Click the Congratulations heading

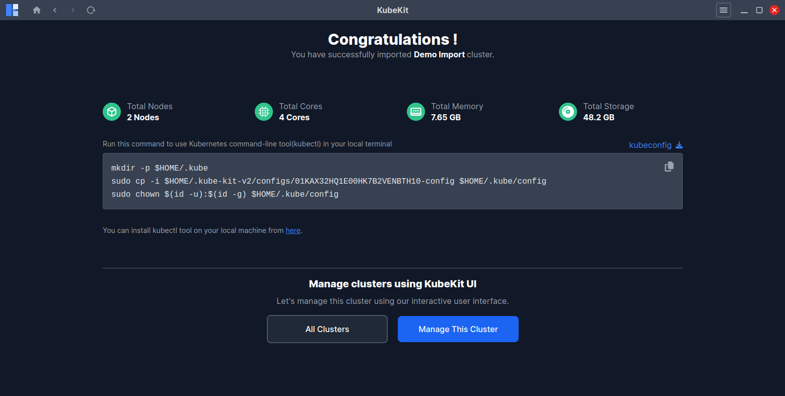tap(393, 39)
